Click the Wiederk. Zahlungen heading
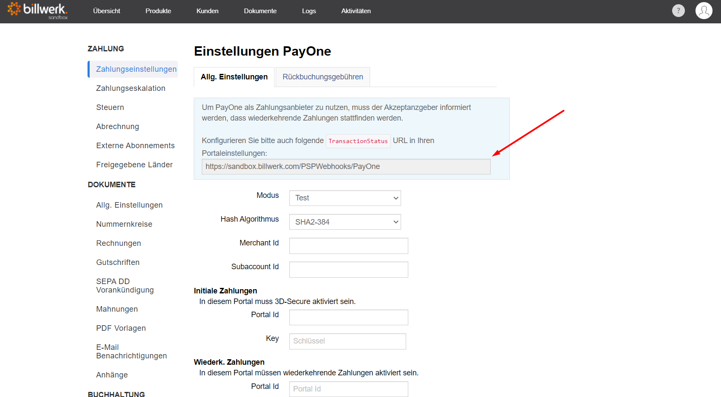The width and height of the screenshot is (721, 397). tap(229, 362)
